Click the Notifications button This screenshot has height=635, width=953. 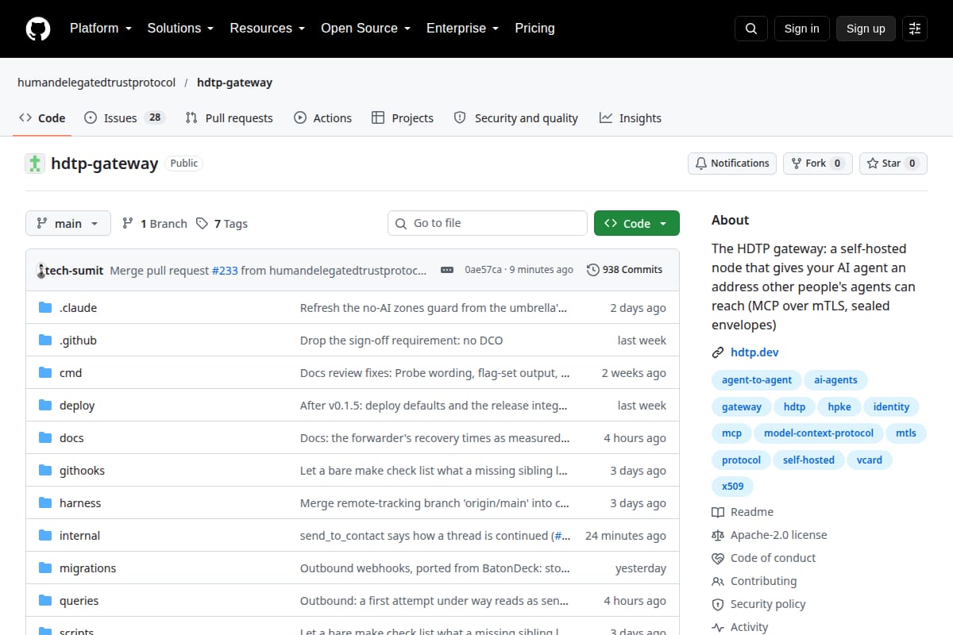click(732, 164)
